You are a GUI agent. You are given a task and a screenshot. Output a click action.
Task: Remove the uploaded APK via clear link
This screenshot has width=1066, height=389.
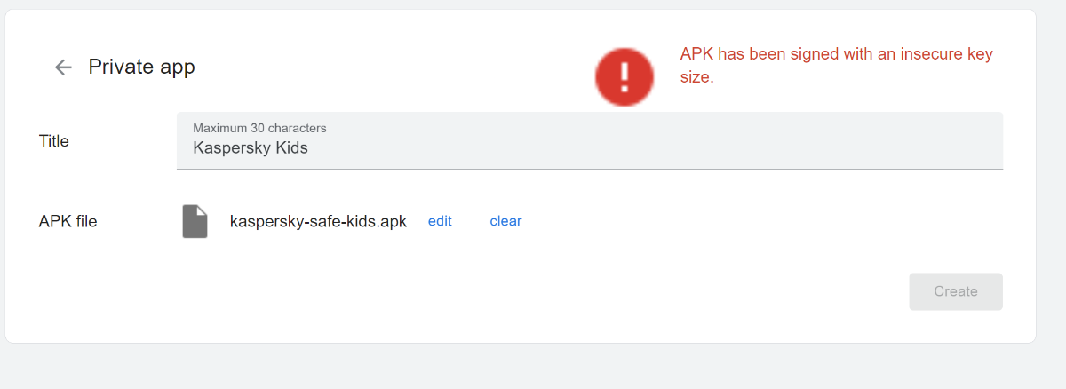pyautogui.click(x=505, y=221)
